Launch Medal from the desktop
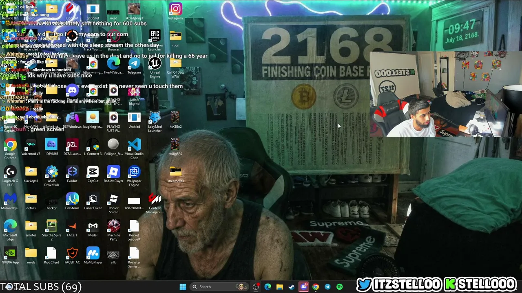 pyautogui.click(x=93, y=229)
